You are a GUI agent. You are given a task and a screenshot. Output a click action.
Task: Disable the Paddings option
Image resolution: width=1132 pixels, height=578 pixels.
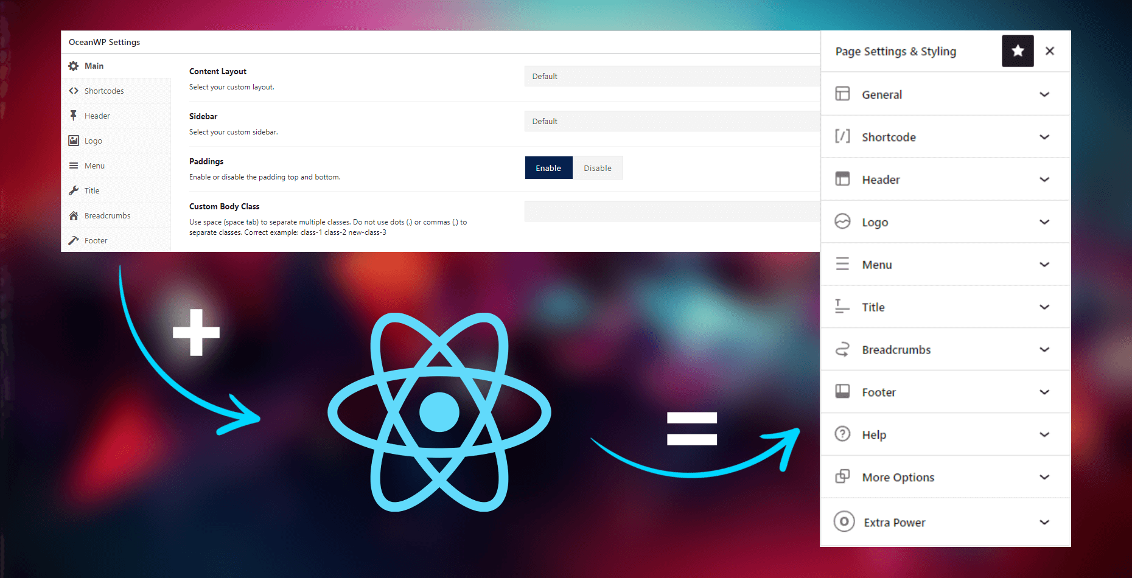point(598,168)
